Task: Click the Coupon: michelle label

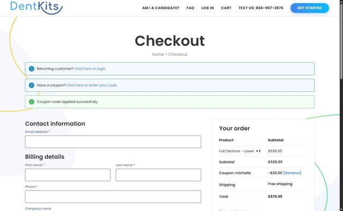Action: coord(235,173)
